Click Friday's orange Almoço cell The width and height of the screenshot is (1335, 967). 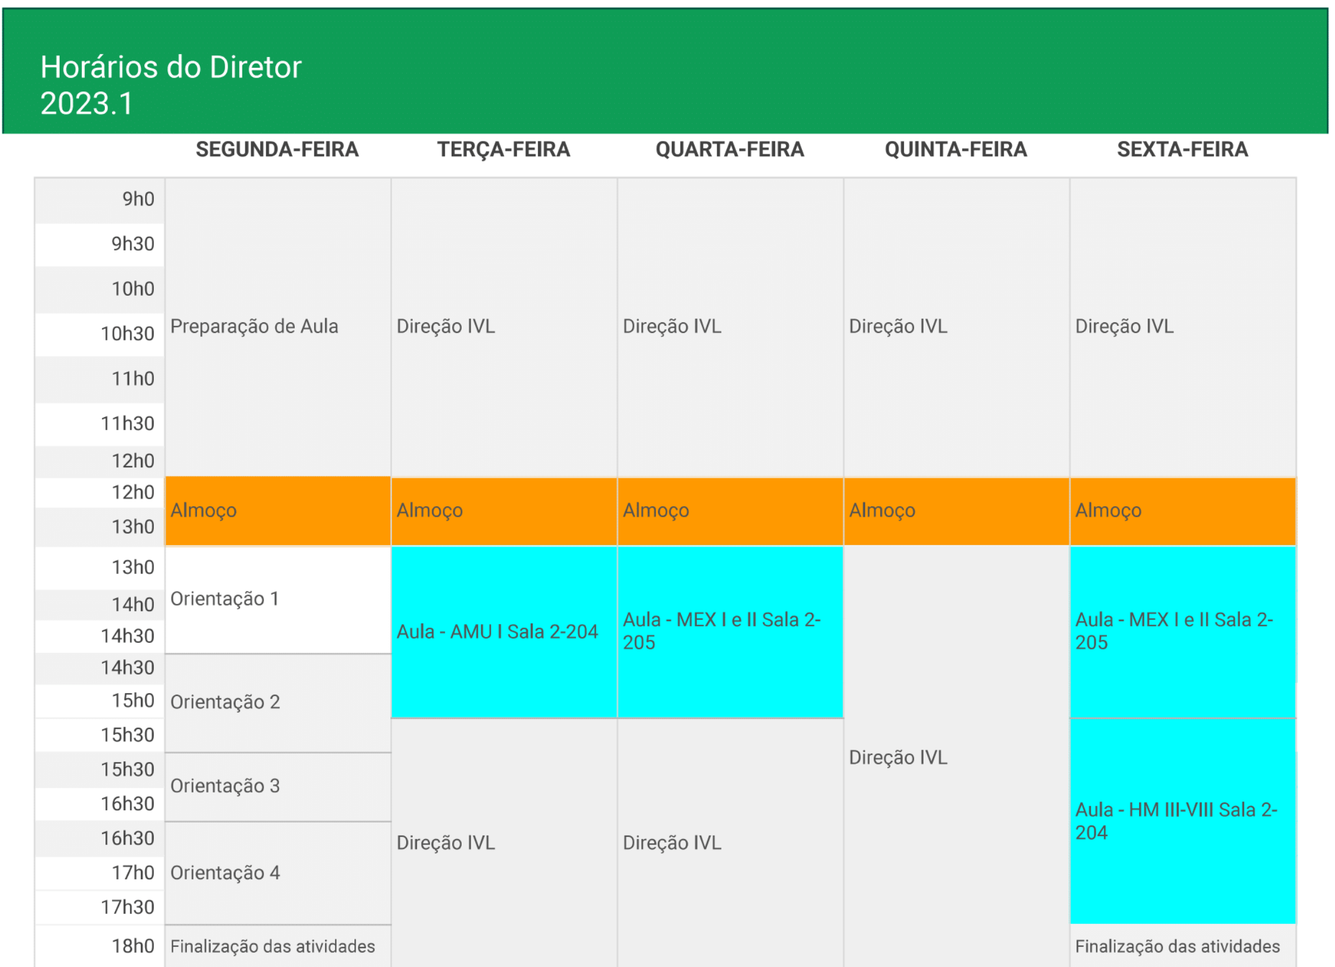pyautogui.click(x=1182, y=510)
